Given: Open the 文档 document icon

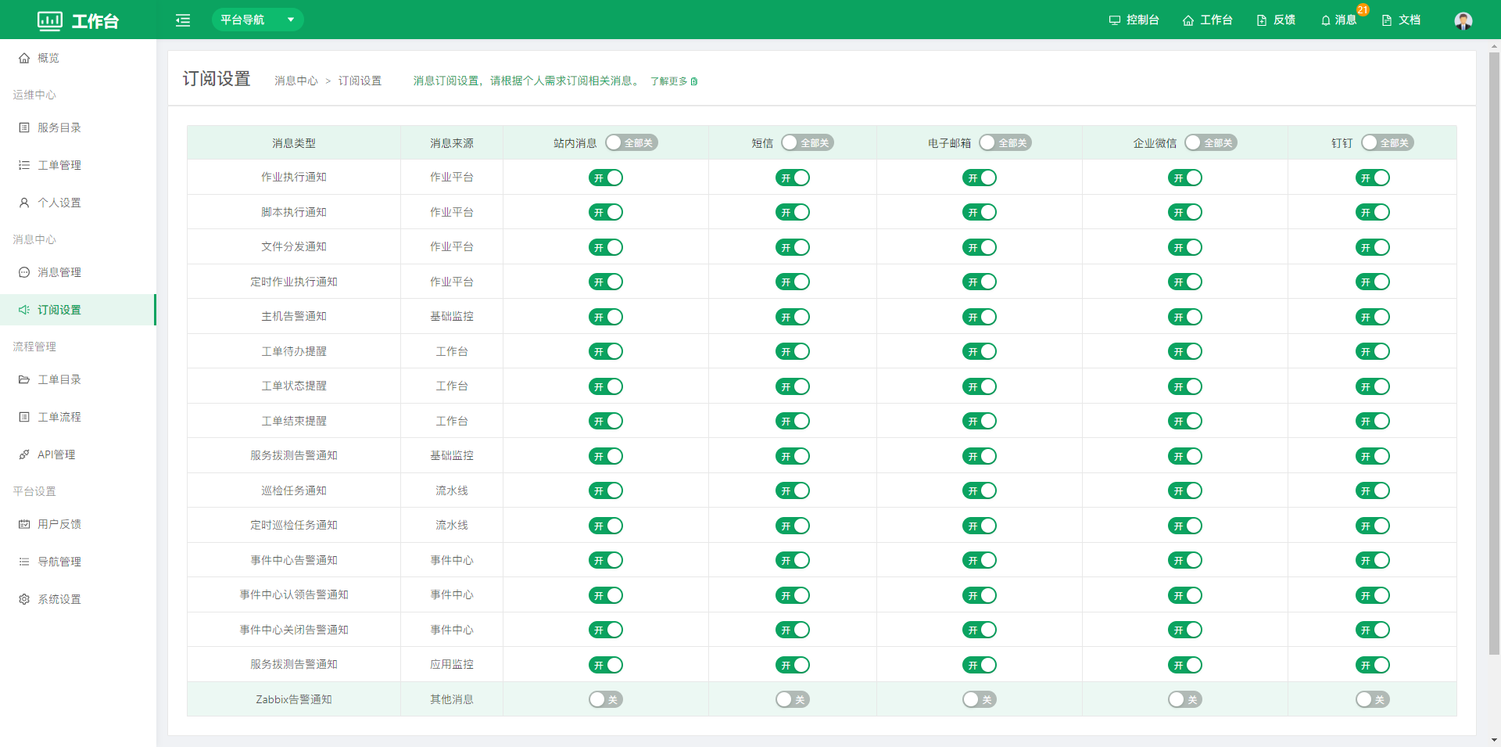Looking at the screenshot, I should click(1387, 20).
